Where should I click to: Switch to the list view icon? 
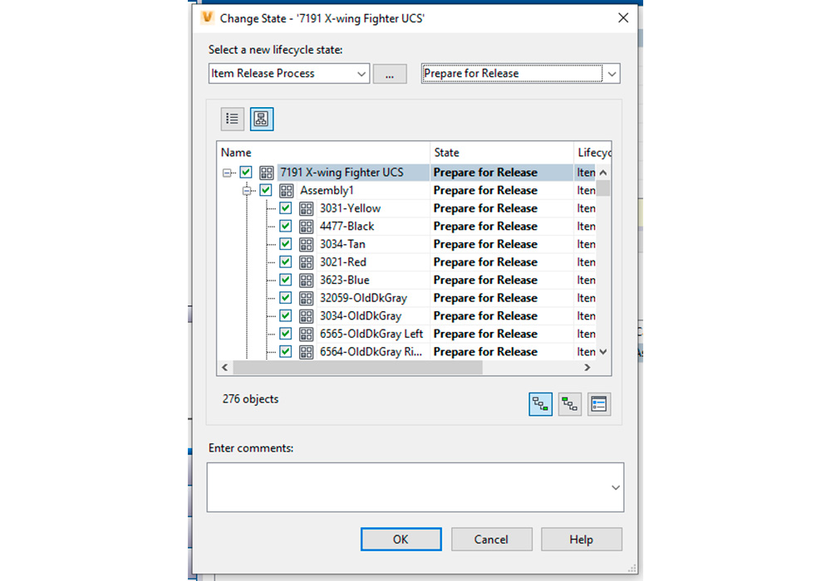tap(232, 119)
